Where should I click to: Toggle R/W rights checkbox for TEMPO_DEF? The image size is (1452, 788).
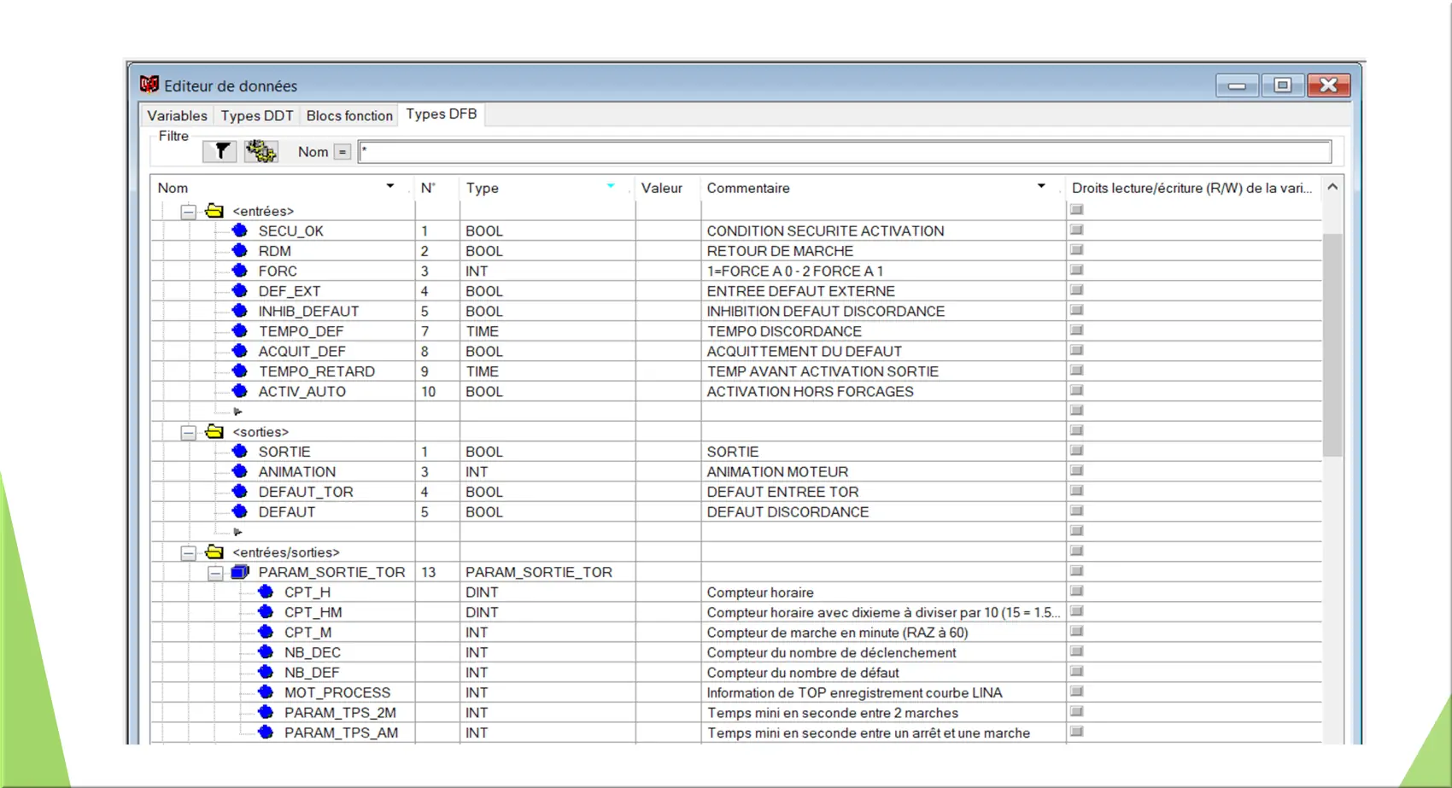[1077, 330]
